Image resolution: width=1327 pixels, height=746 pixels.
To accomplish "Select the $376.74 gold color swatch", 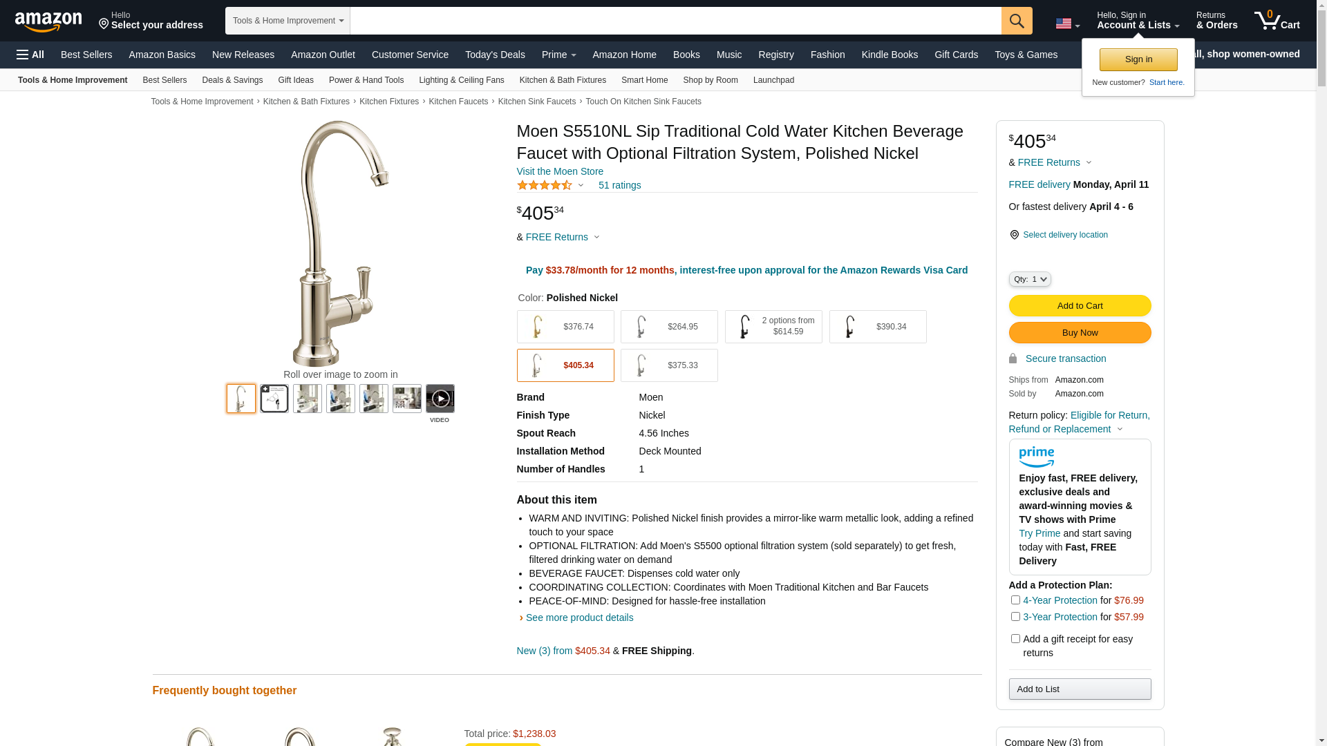I will tap(565, 327).
